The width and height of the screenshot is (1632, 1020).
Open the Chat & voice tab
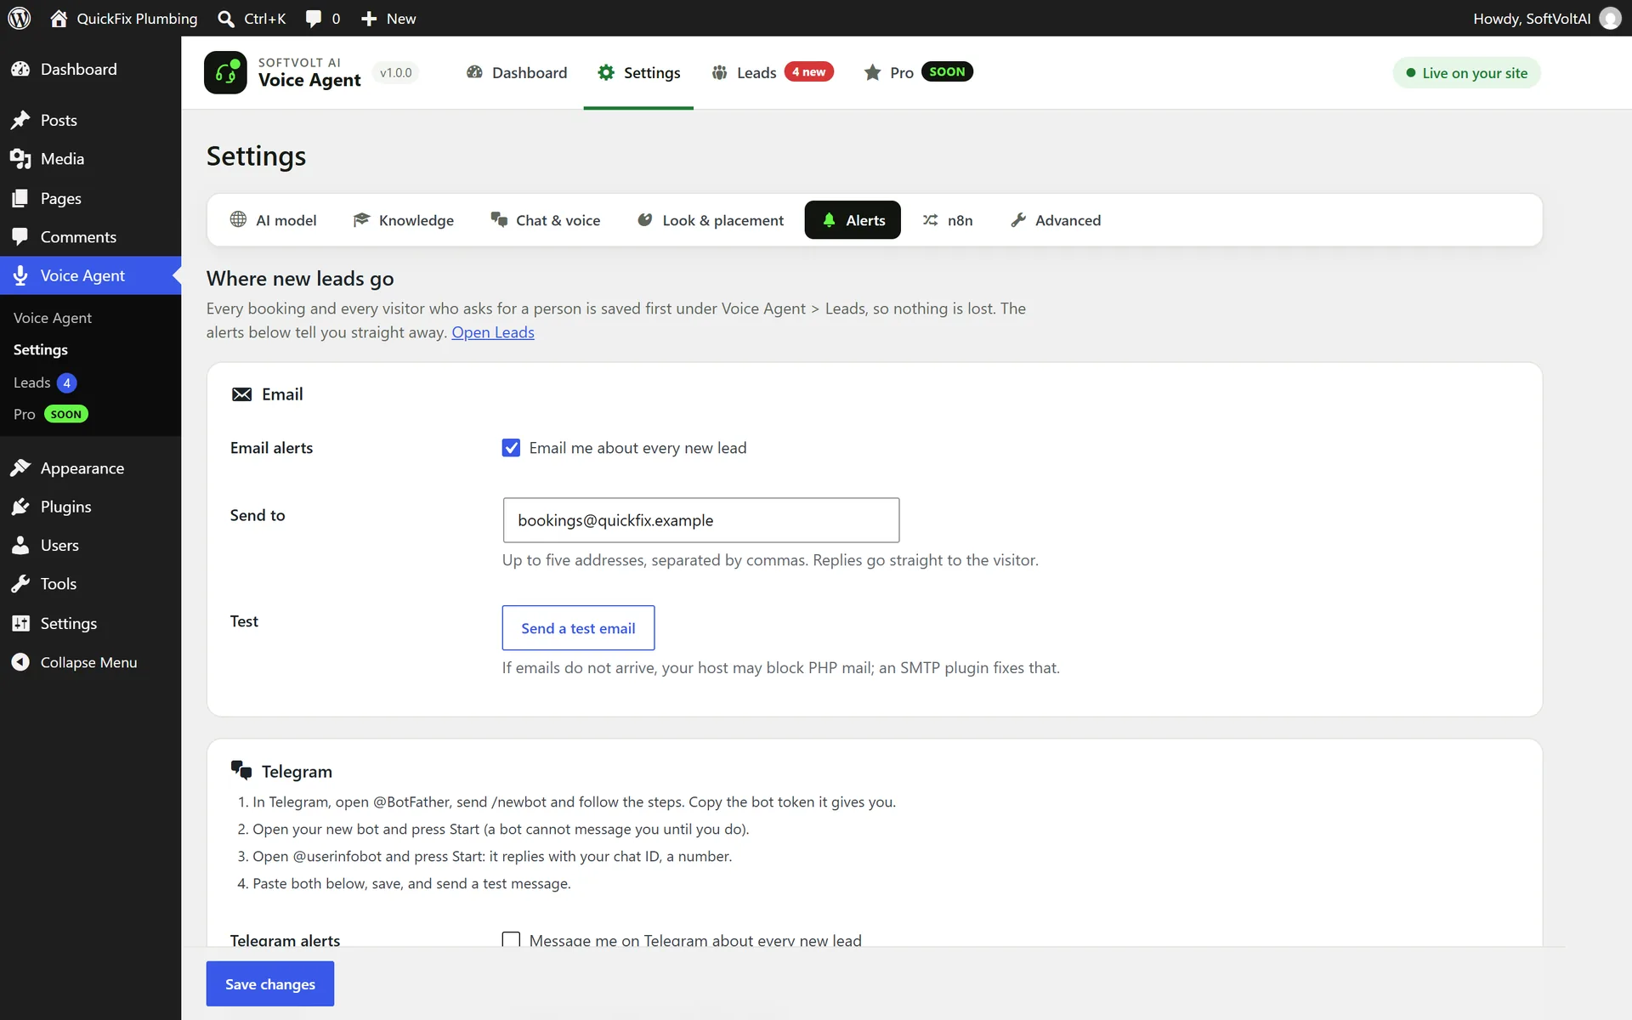(x=546, y=220)
